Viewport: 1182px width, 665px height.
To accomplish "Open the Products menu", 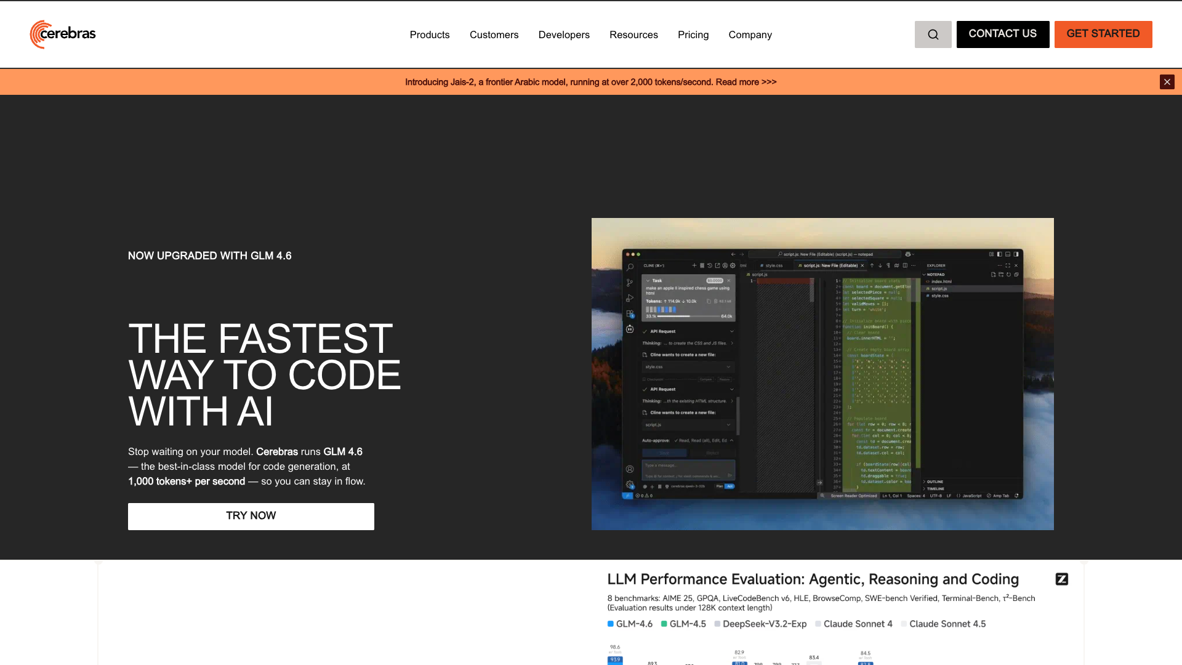I will (430, 34).
